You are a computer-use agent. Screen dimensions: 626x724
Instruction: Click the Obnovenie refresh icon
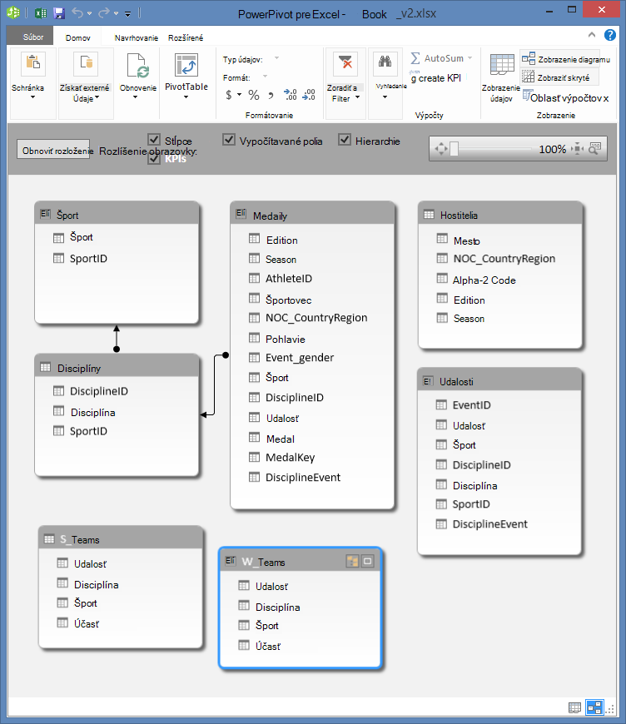point(137,65)
